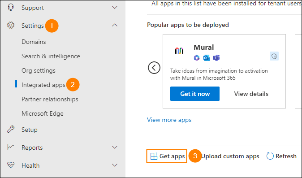Open Microsoft Edge settings
Viewport: 302px width, 178px height.
[43, 113]
